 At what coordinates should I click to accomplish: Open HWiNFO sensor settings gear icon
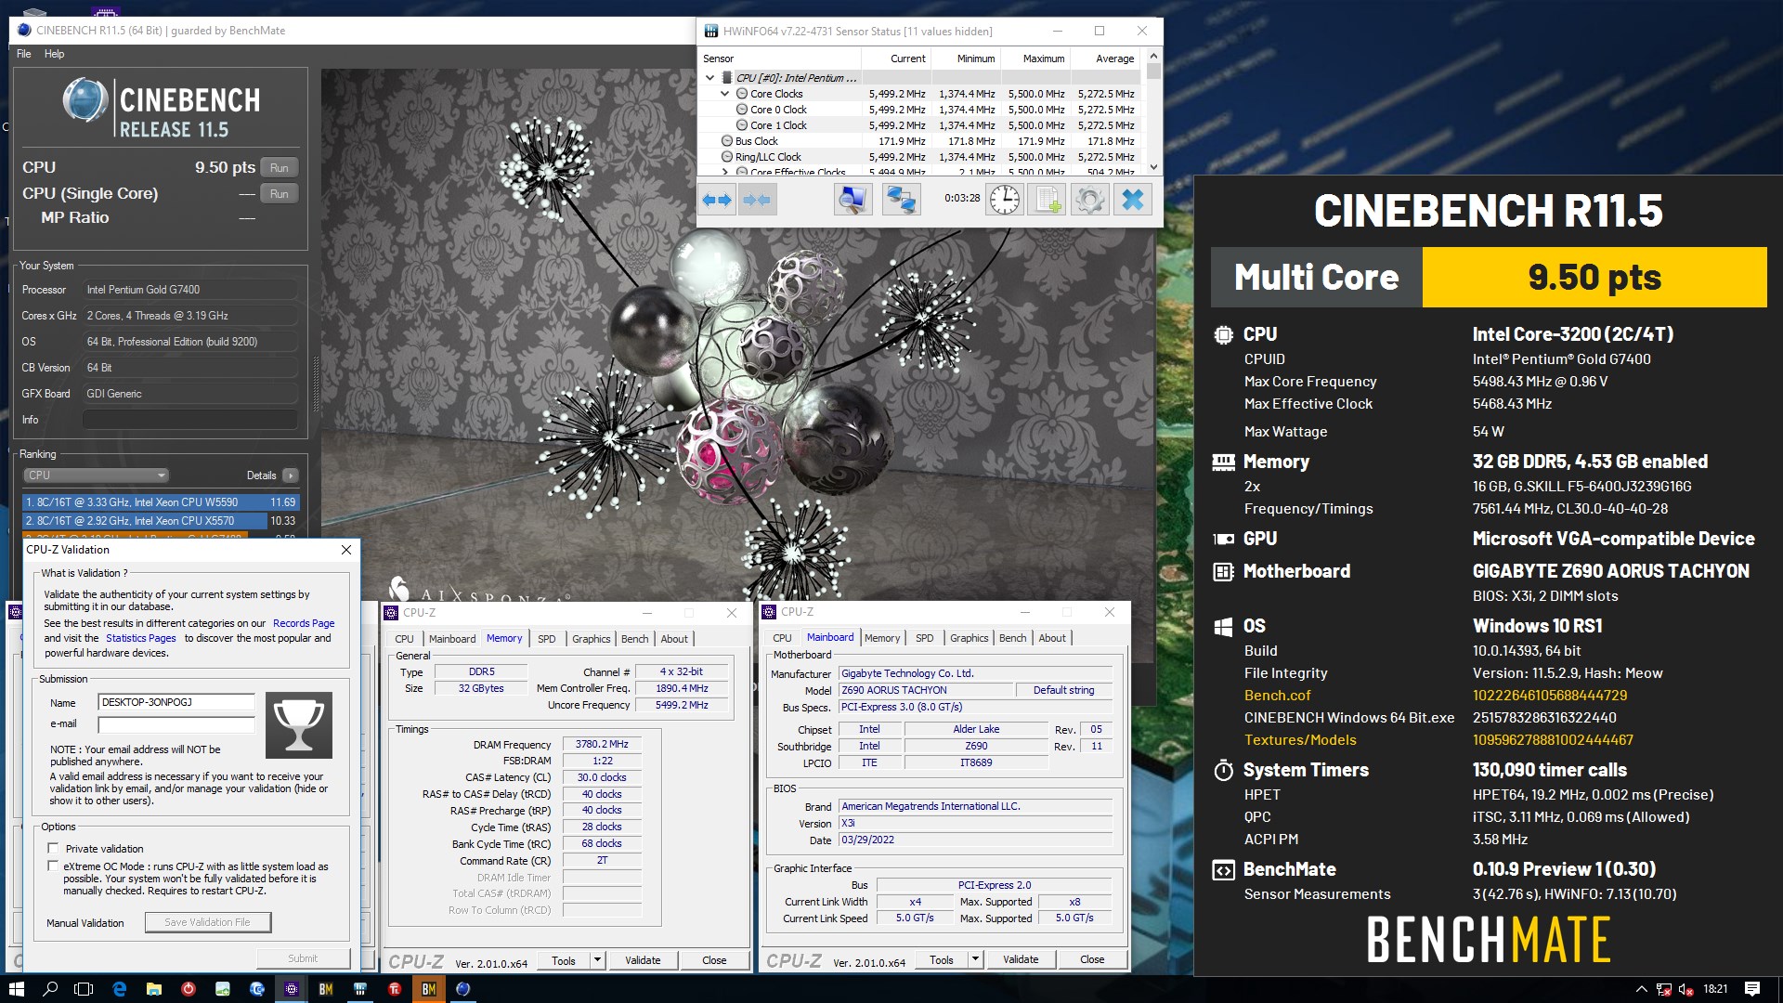(1090, 200)
